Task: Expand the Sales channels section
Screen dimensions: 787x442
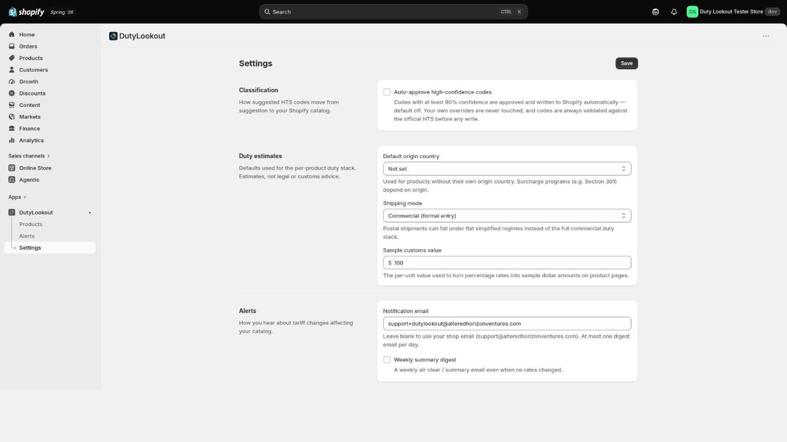Action: (29, 156)
